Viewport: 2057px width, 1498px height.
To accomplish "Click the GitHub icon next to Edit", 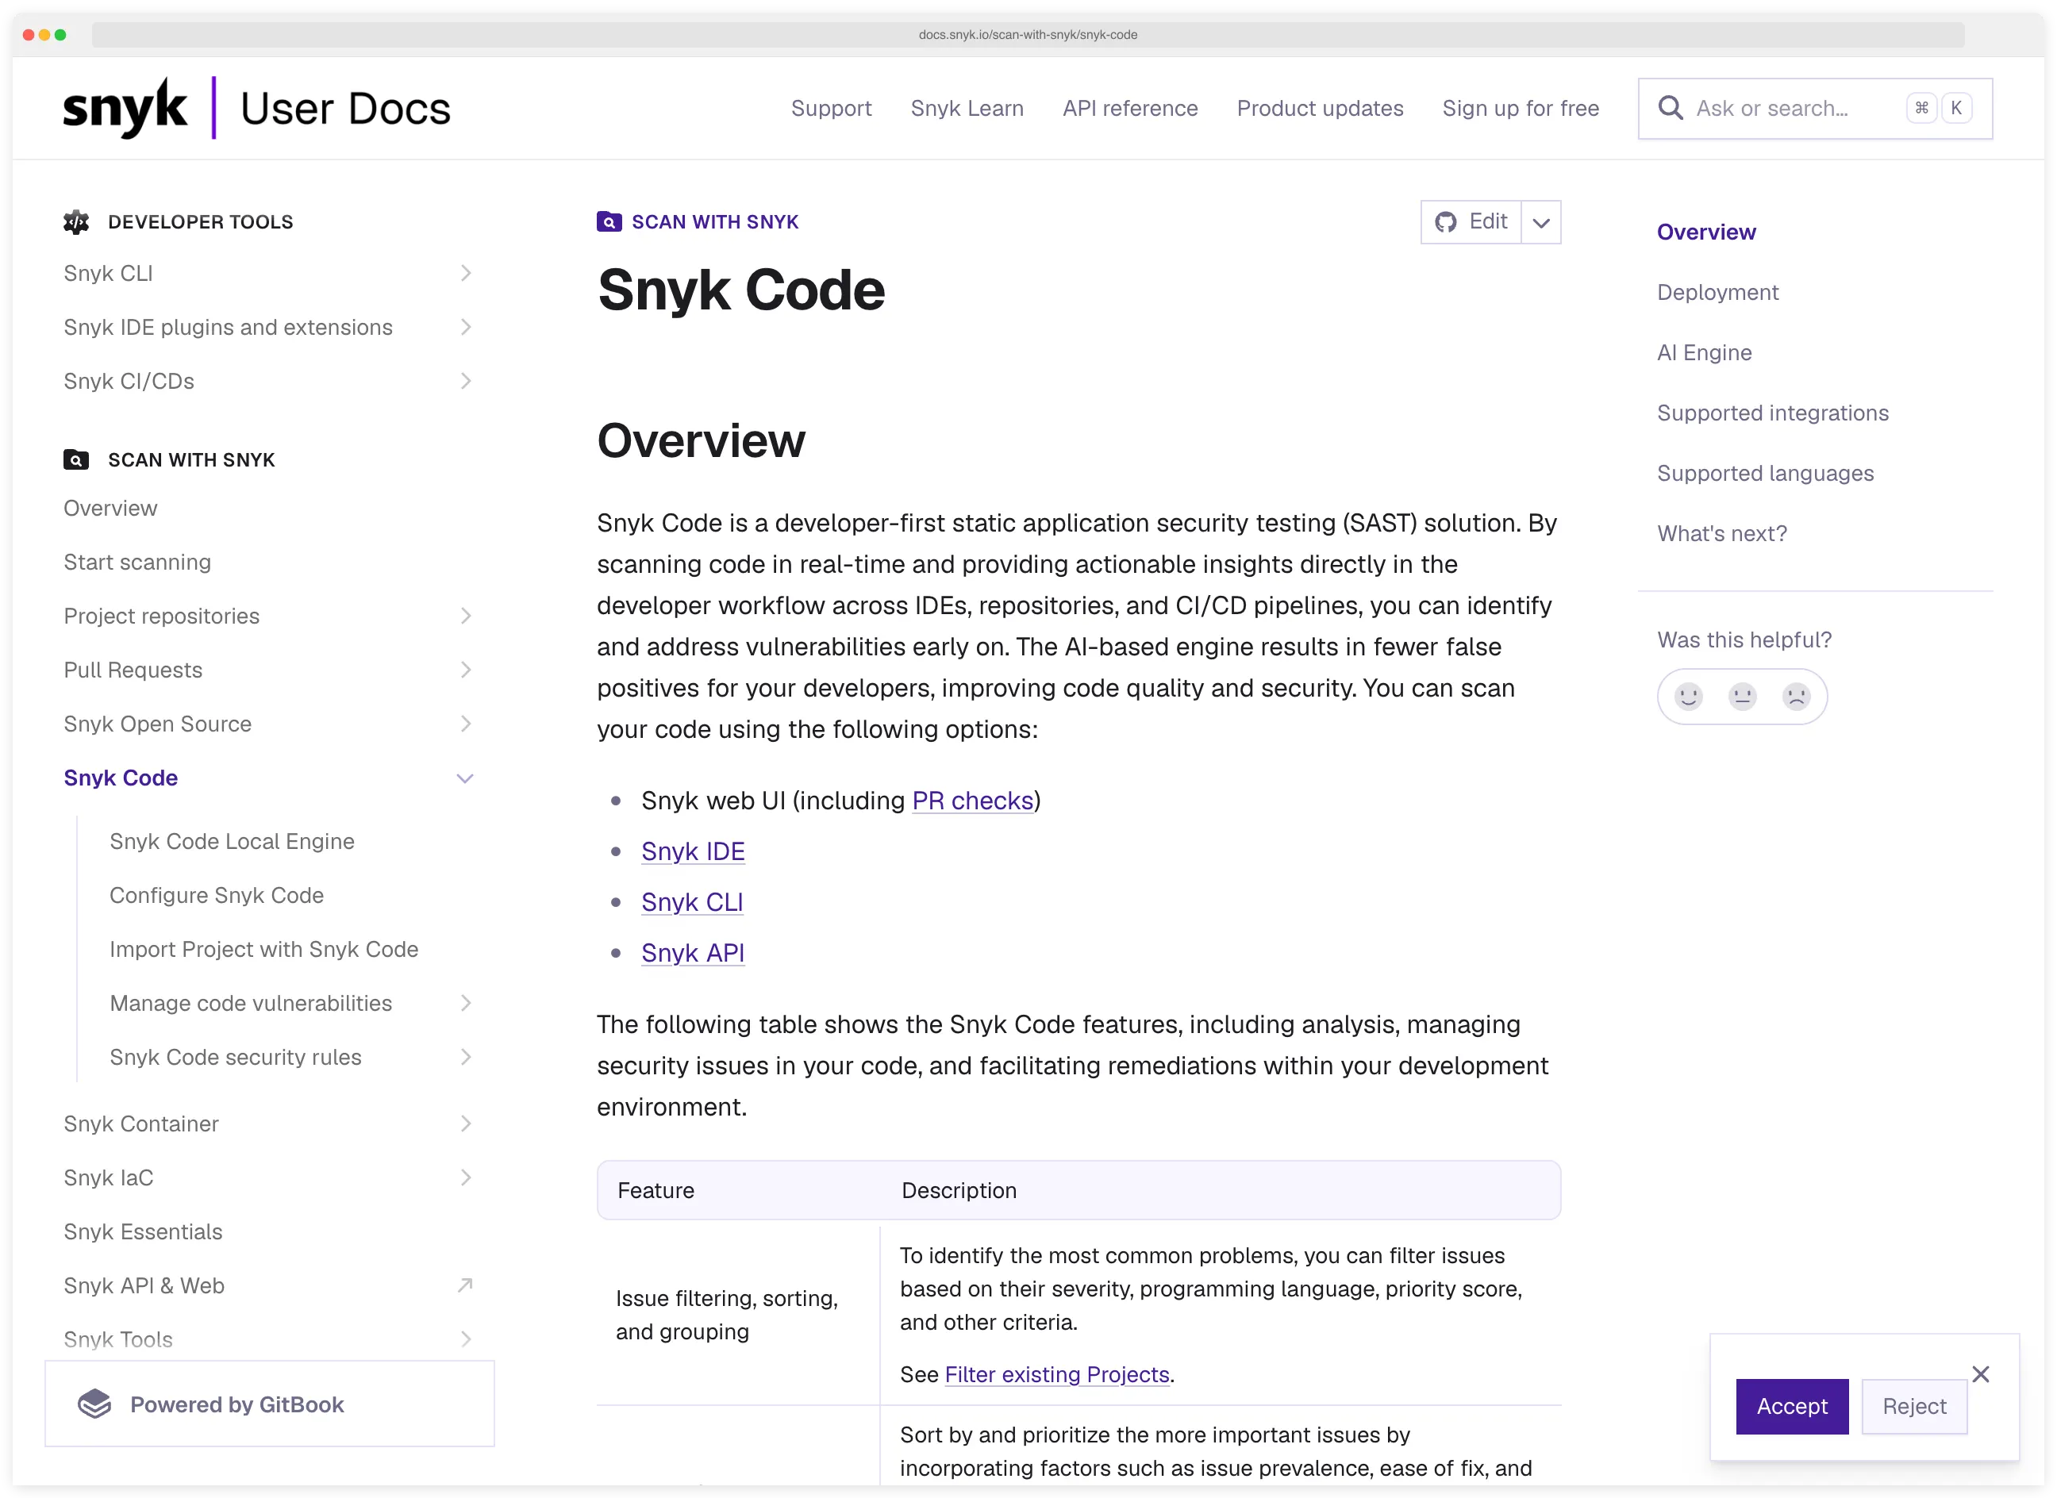I will click(x=1448, y=221).
